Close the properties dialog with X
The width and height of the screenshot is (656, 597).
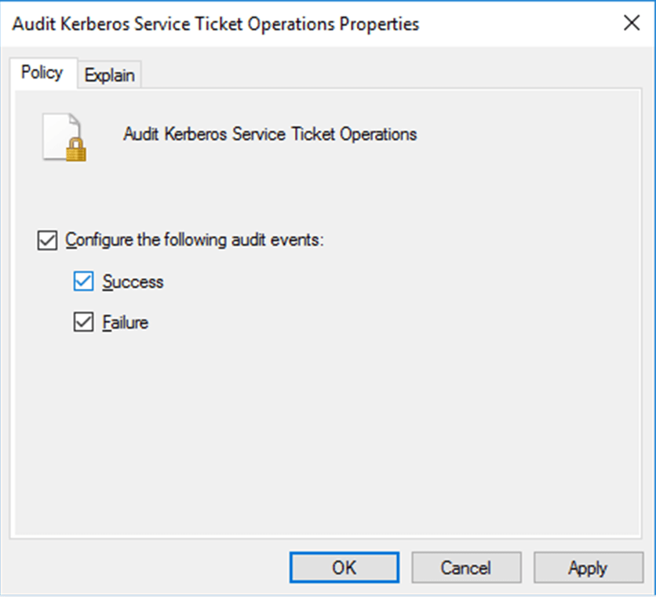[x=632, y=23]
